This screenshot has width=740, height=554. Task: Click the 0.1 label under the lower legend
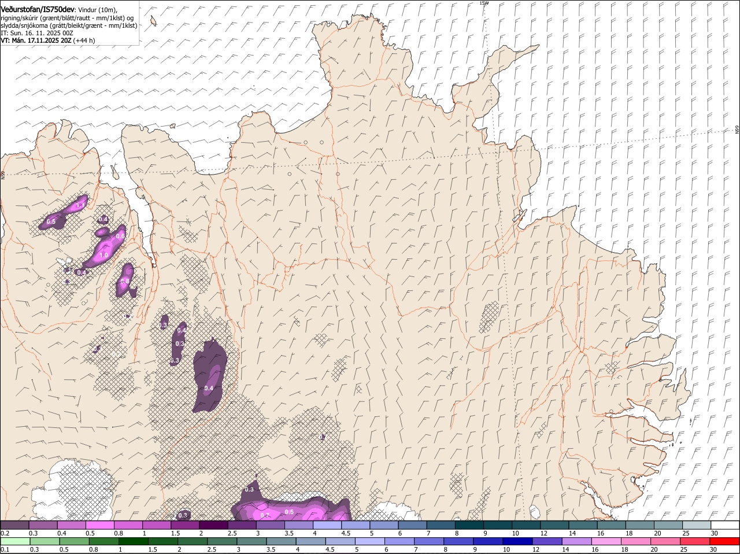pyautogui.click(x=5, y=550)
